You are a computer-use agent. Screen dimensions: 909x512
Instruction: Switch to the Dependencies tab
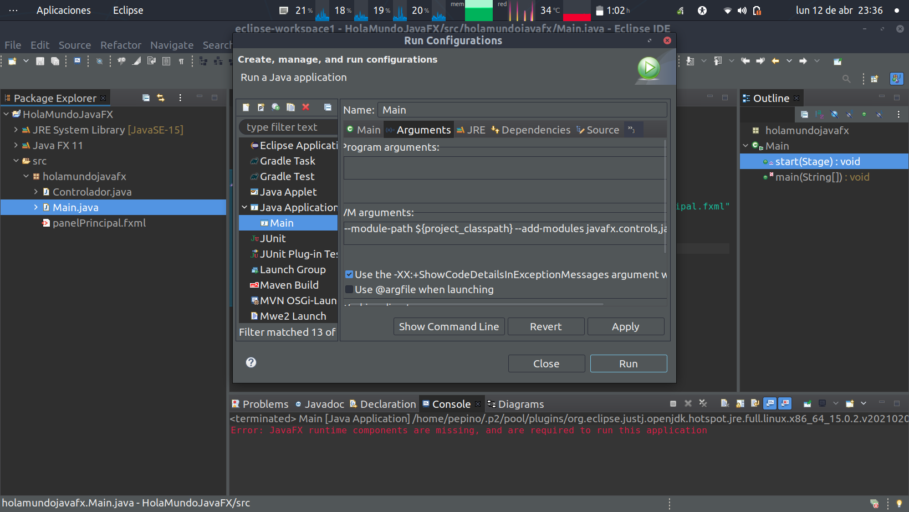(x=531, y=130)
